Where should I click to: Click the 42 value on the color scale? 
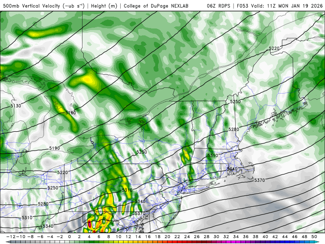pos(275,237)
